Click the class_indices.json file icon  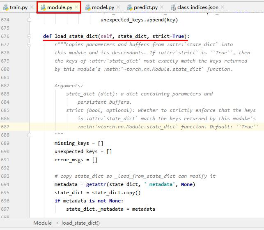pos(173,7)
